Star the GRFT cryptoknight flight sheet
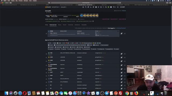 (46, 73)
